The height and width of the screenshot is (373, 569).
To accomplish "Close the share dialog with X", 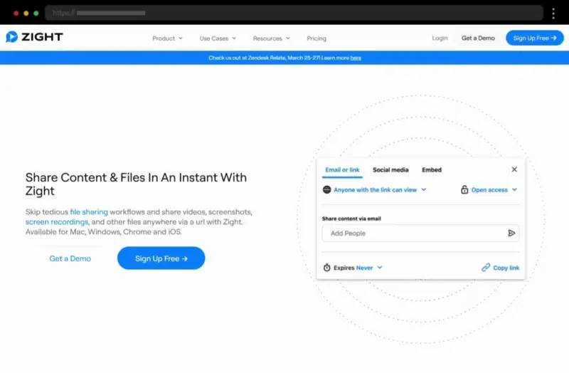I will pyautogui.click(x=514, y=169).
